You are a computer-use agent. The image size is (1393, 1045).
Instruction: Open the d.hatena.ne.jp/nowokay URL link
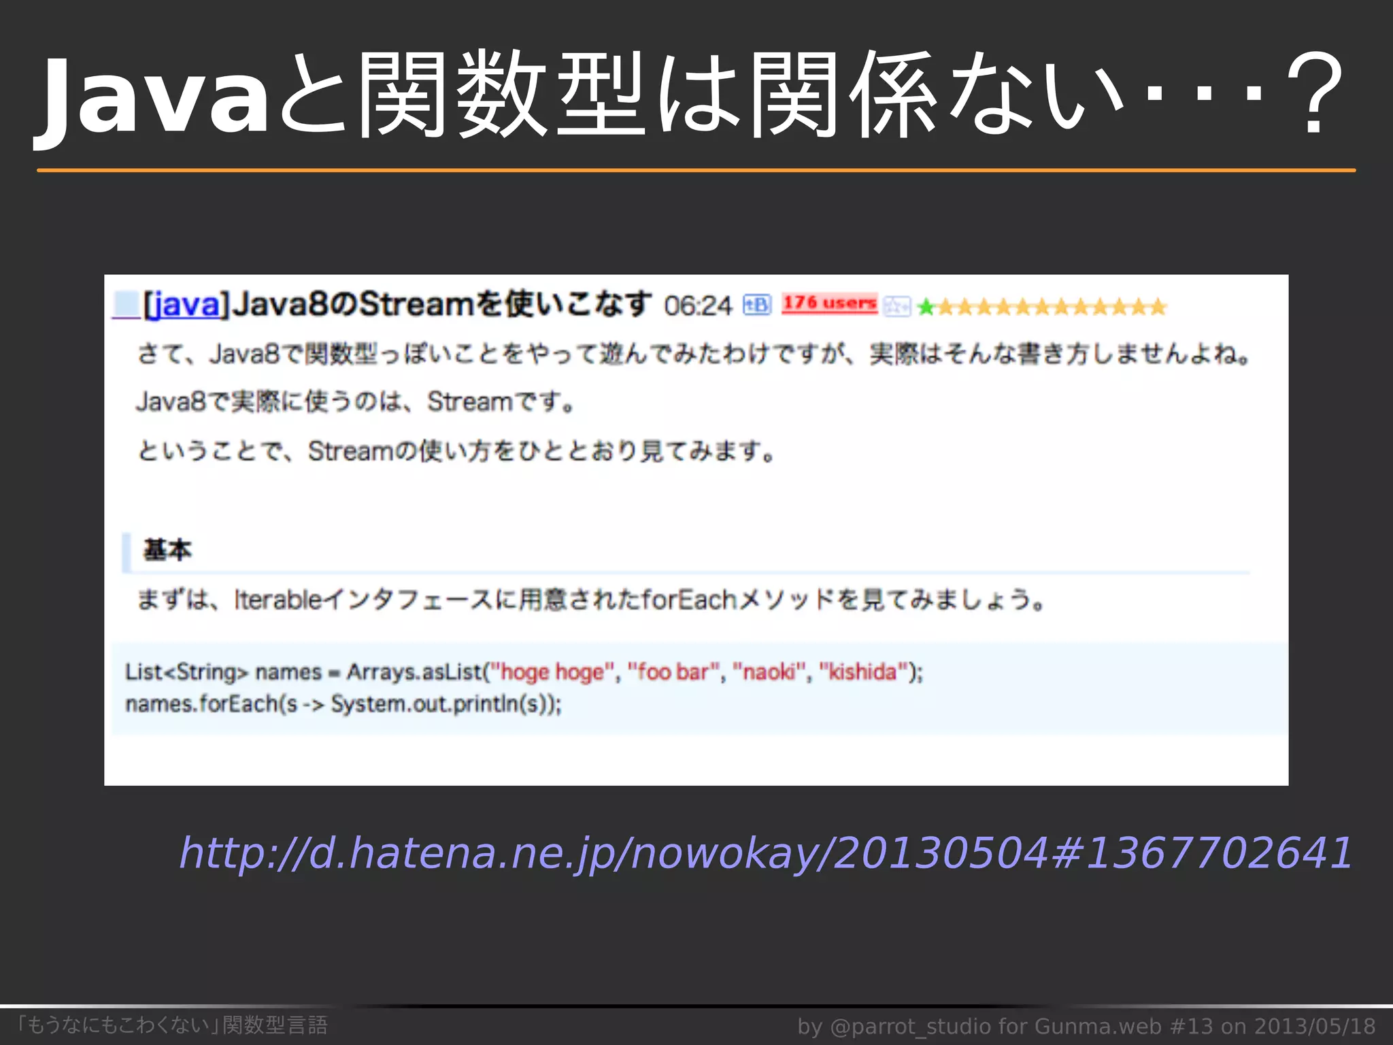[x=766, y=853]
